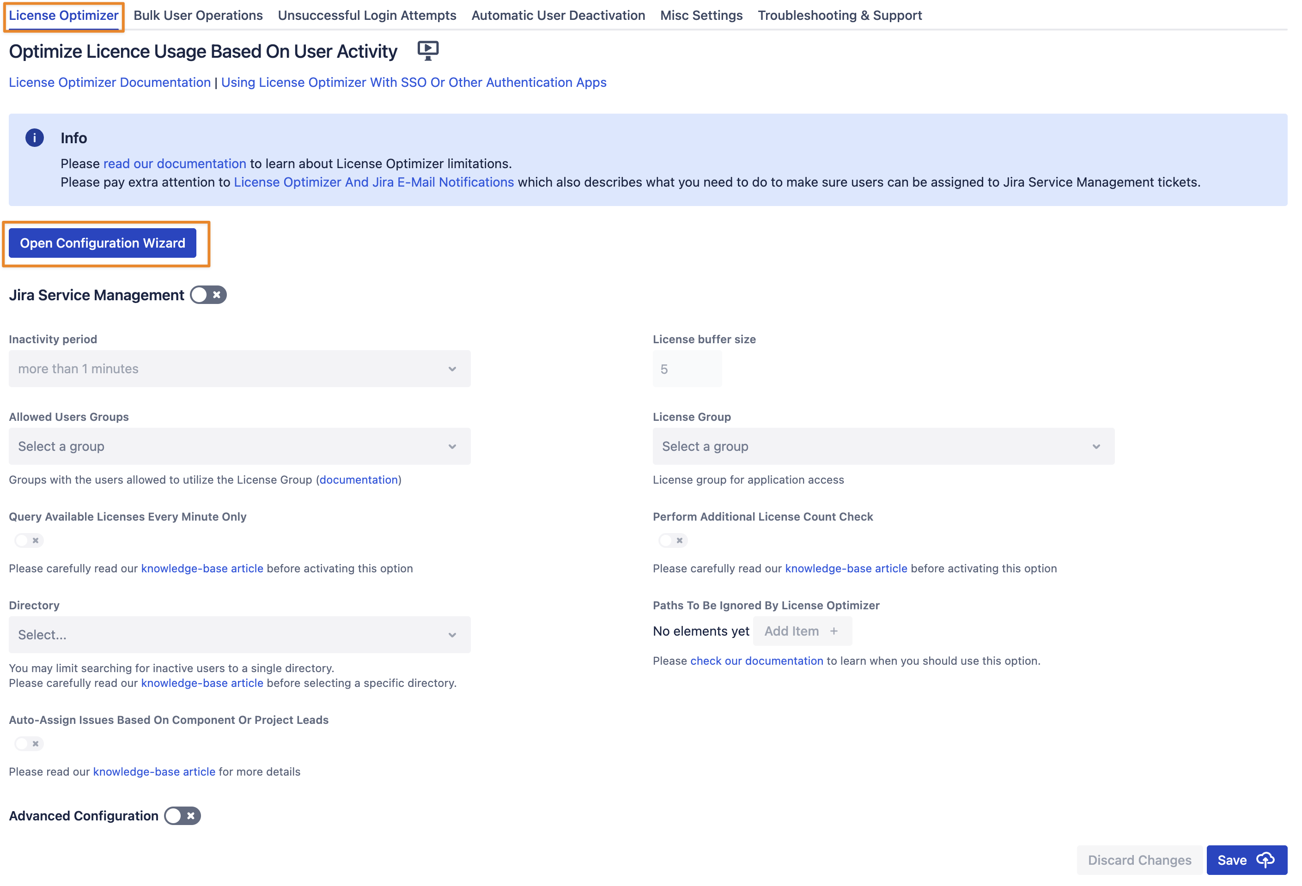The width and height of the screenshot is (1302, 886).
Task: Open the Allowed Users Groups dropdown
Action: click(239, 446)
